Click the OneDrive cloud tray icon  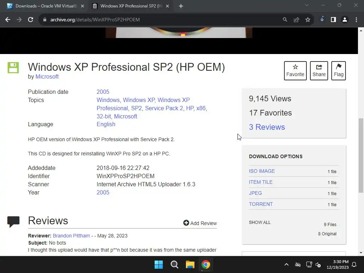point(298,264)
